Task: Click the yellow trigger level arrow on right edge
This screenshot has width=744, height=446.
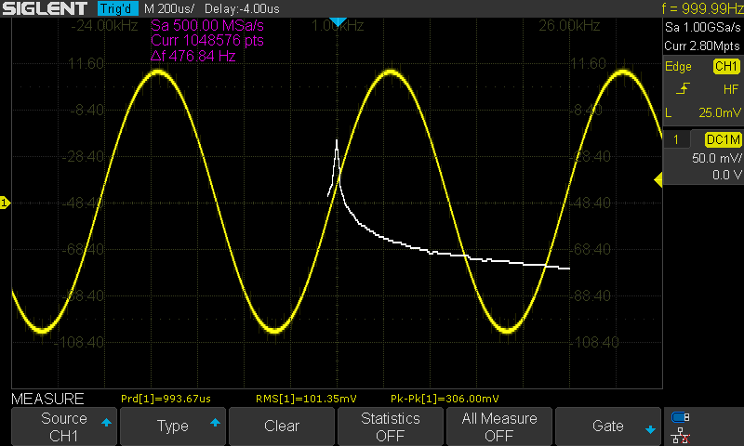Action: pos(658,181)
